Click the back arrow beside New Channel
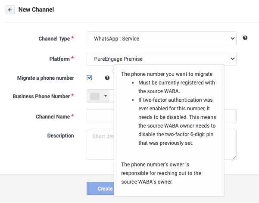 click(x=10, y=9)
